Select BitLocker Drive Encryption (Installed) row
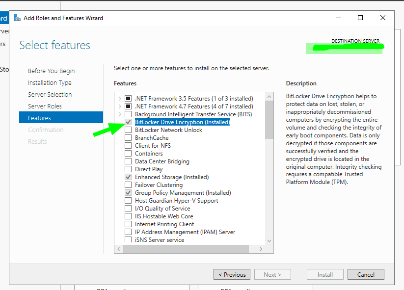The width and height of the screenshot is (404, 290). (x=183, y=122)
